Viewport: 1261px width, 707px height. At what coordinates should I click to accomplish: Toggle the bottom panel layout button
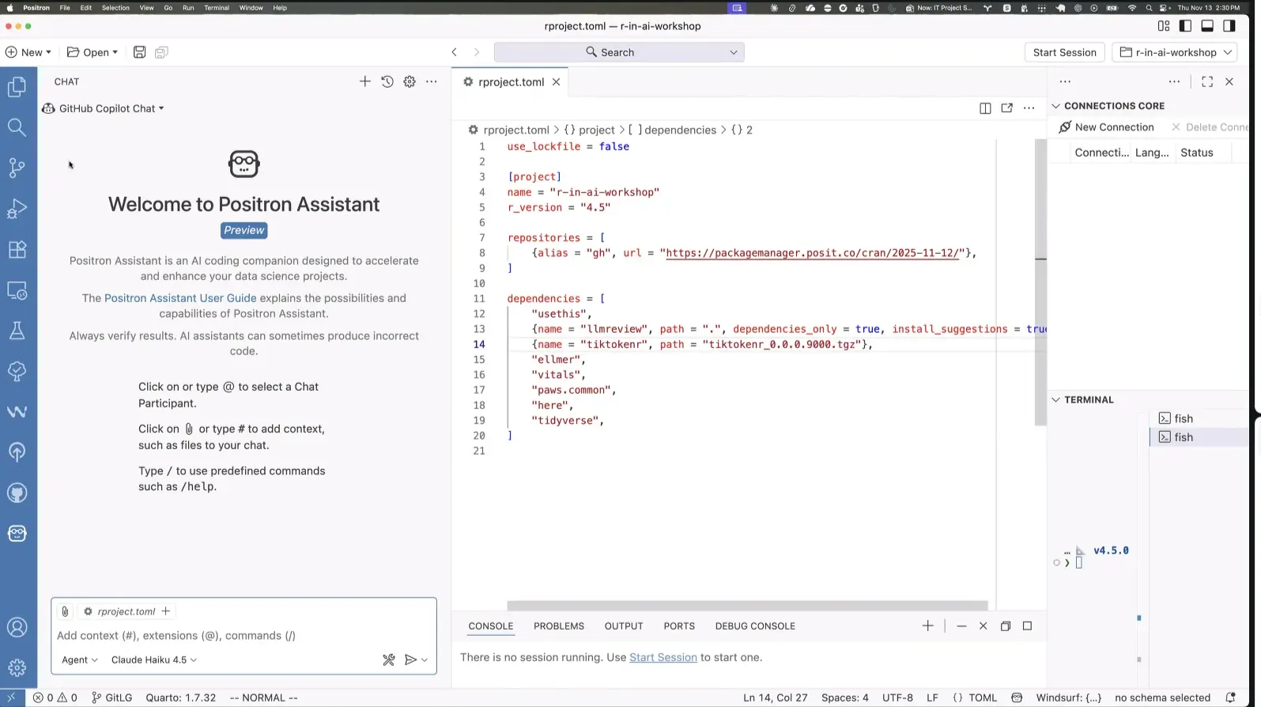(x=1207, y=26)
